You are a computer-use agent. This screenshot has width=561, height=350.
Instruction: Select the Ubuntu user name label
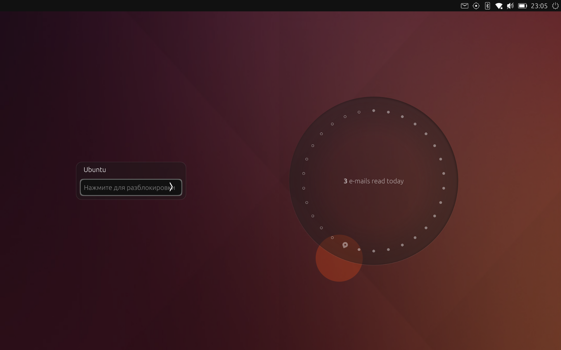coord(95,170)
